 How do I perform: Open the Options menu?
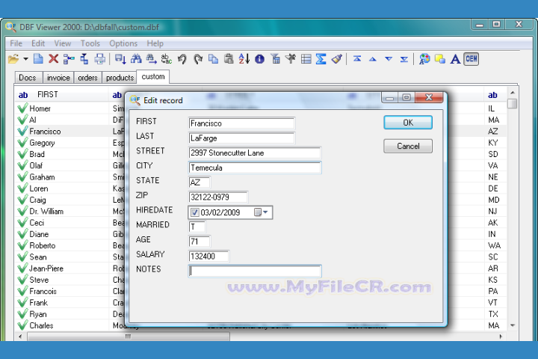(x=123, y=43)
